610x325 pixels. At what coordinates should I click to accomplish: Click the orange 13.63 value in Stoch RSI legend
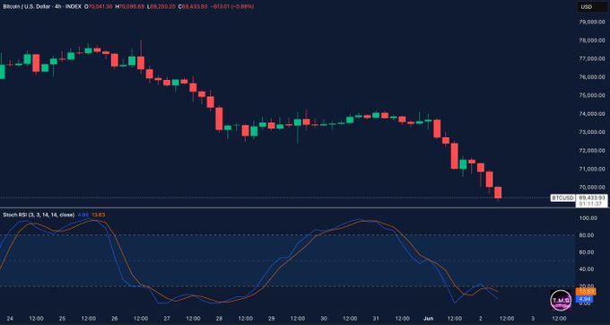(98, 215)
